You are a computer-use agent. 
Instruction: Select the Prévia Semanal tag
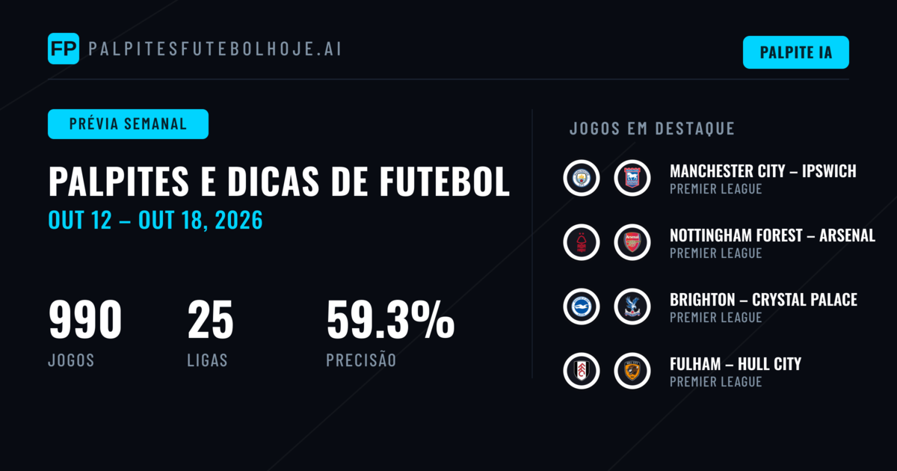click(x=128, y=124)
